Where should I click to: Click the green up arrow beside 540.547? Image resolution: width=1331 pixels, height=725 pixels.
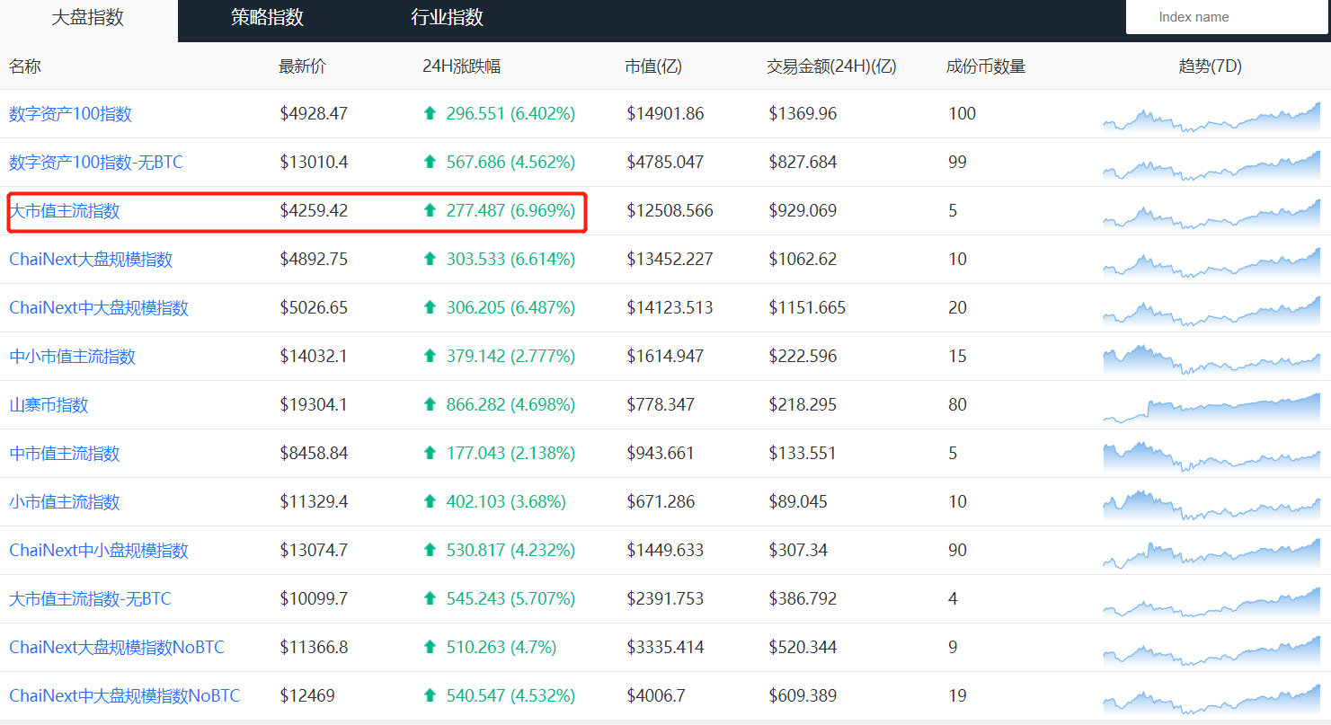[x=430, y=695]
